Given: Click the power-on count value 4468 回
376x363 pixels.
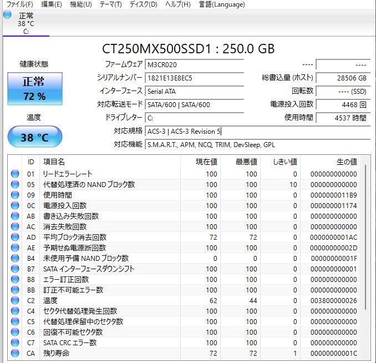Looking at the screenshot, I should pos(343,105).
